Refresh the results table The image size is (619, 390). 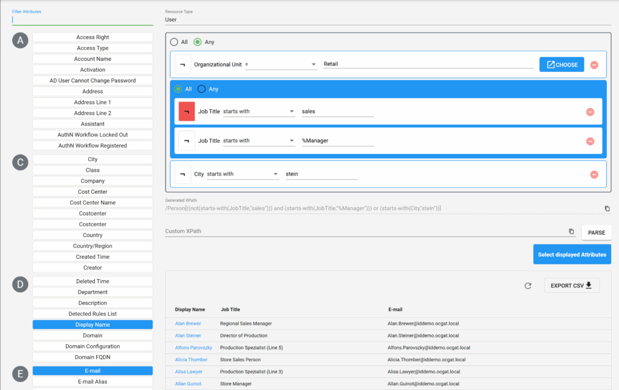click(528, 286)
